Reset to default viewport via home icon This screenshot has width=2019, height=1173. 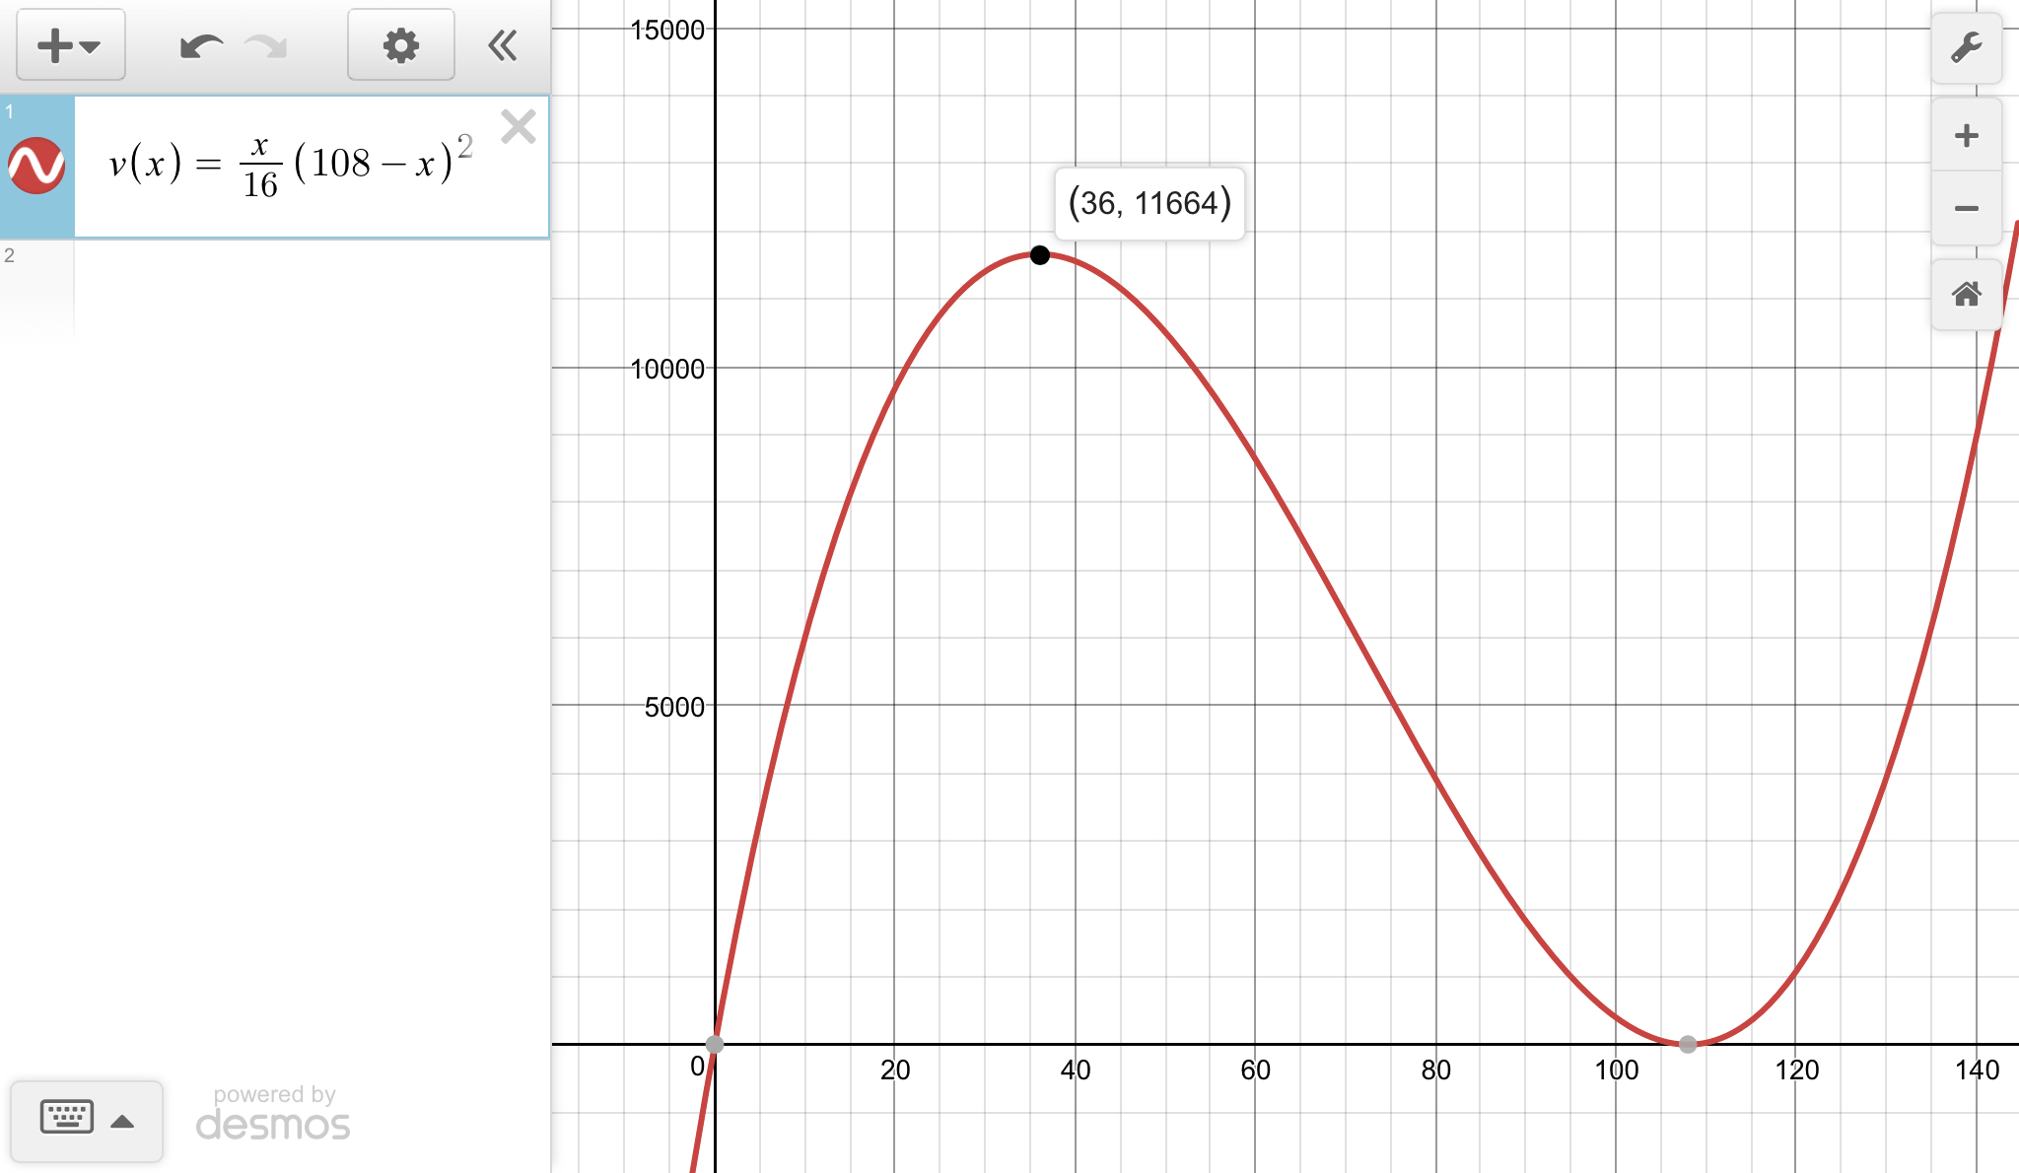pyautogui.click(x=1966, y=294)
